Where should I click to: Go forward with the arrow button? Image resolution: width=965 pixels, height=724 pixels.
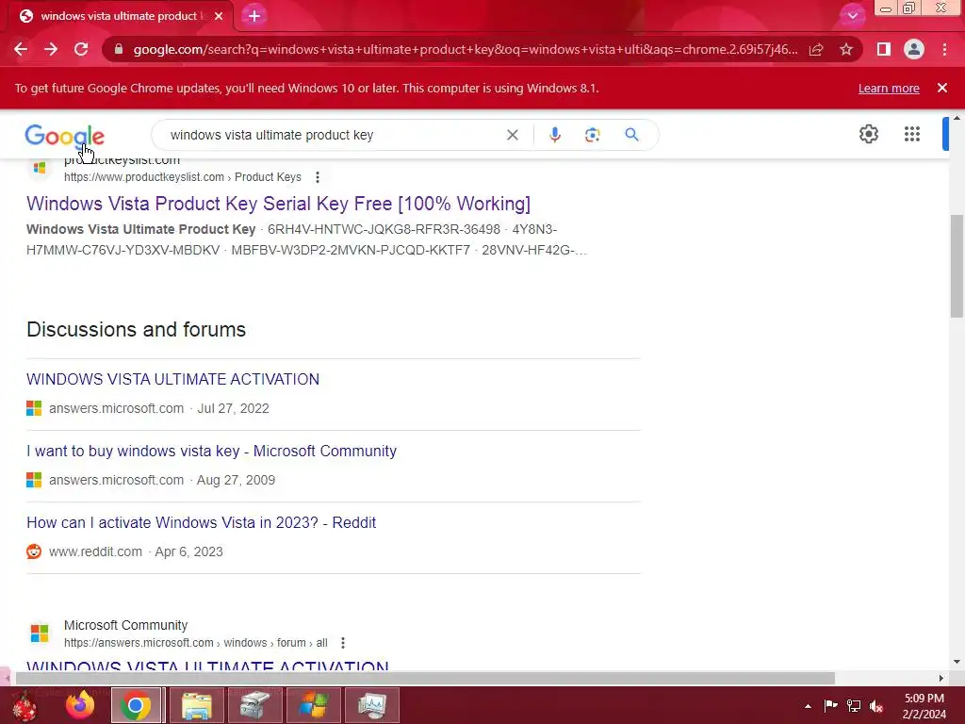tap(51, 49)
